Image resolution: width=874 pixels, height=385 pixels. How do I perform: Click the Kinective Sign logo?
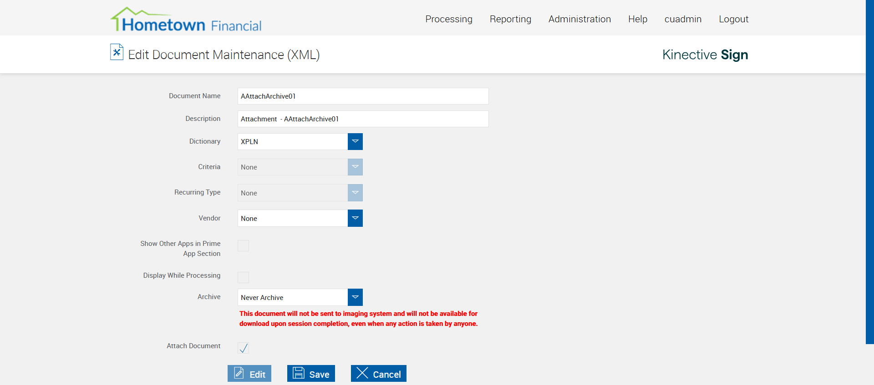coord(705,55)
